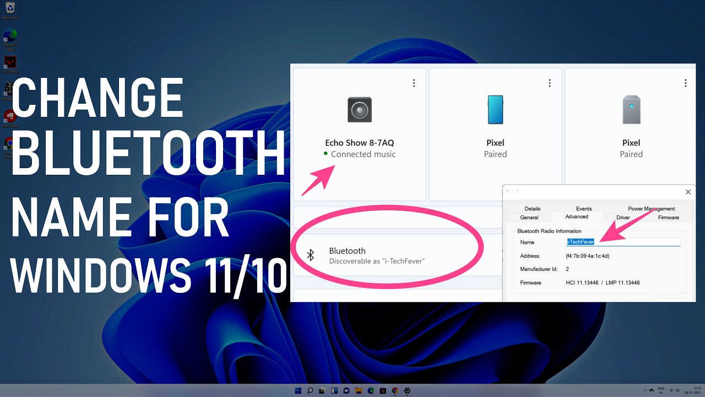Open taskbar Search
Viewport: 705px width, 397px height.
[310, 390]
